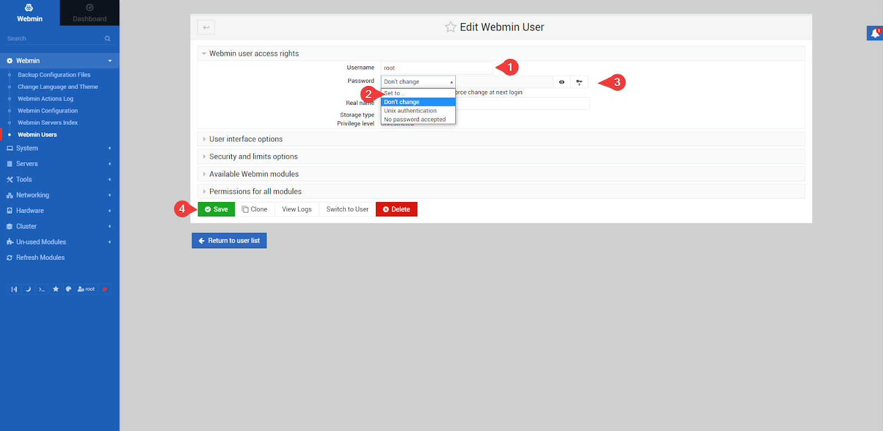Select Webmin Users menu item
This screenshot has height=431, width=883.
38,135
